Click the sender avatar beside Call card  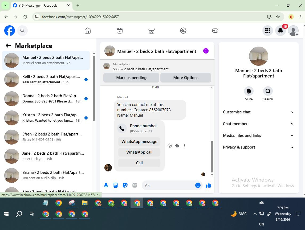click(108, 168)
